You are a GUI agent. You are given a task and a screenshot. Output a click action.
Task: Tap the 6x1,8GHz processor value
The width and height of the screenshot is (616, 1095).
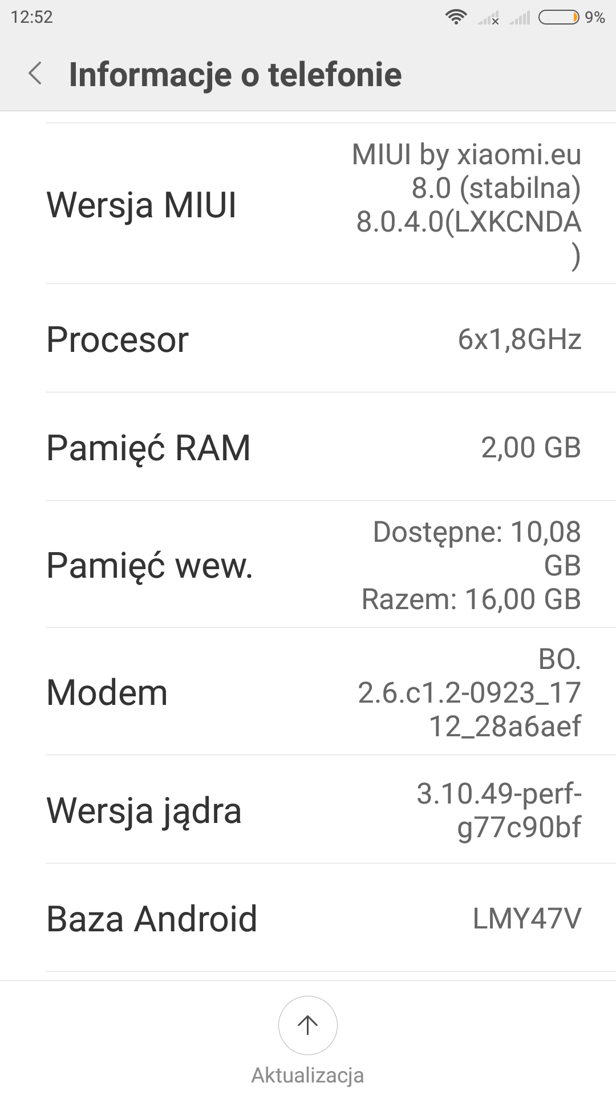520,340
